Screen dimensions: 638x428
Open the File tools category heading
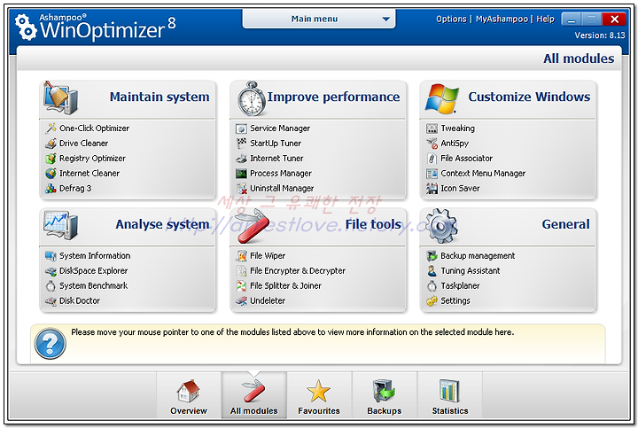[x=373, y=224]
